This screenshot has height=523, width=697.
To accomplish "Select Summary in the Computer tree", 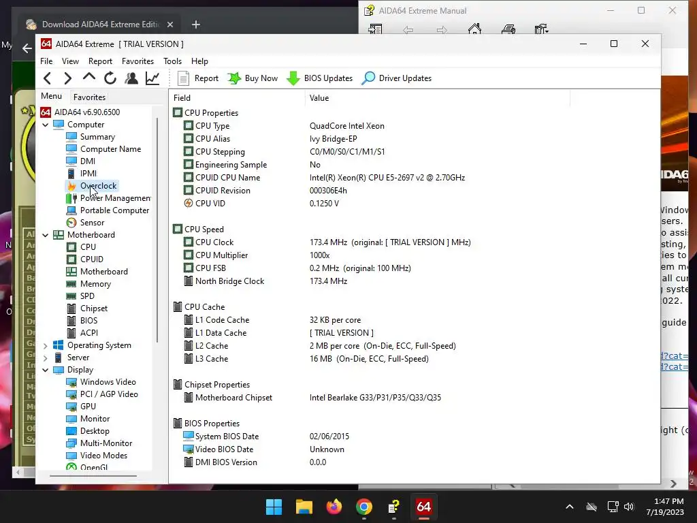I will 91,136.
